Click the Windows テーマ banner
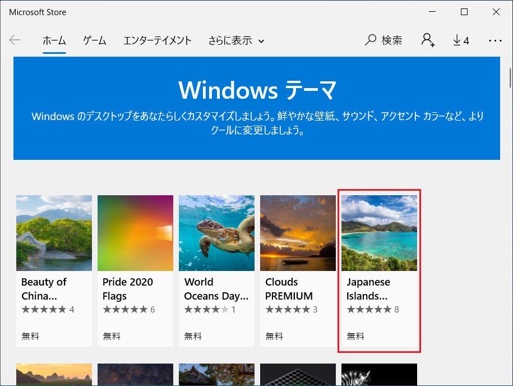 257,108
